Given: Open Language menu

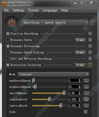Looking at the screenshot, I should click(x=50, y=10).
